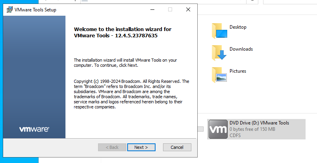
Task: Open the Desktop folder icon
Action: coord(220,31)
